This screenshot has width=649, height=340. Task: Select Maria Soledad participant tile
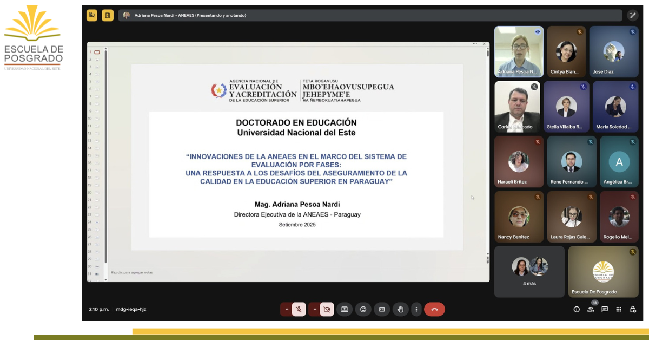coord(615,107)
